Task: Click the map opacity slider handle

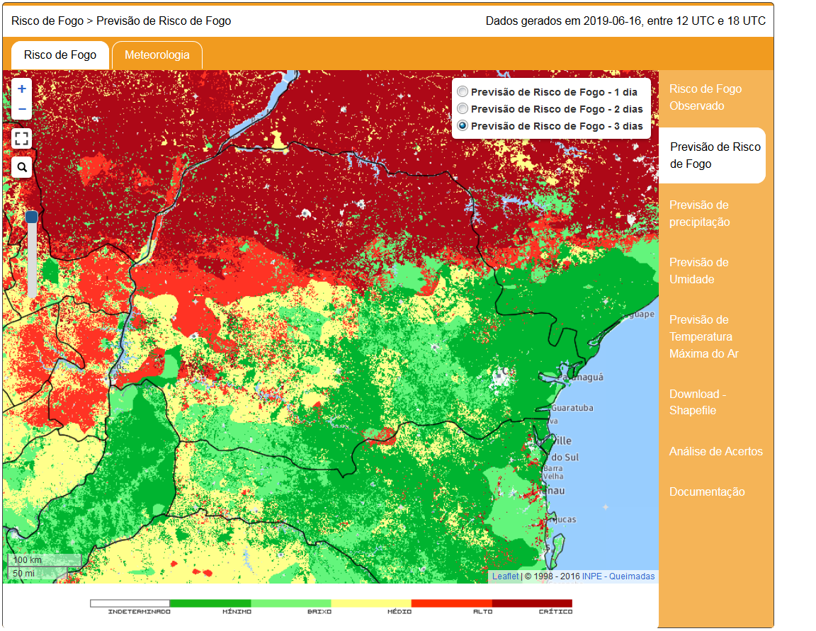Action: tap(32, 217)
